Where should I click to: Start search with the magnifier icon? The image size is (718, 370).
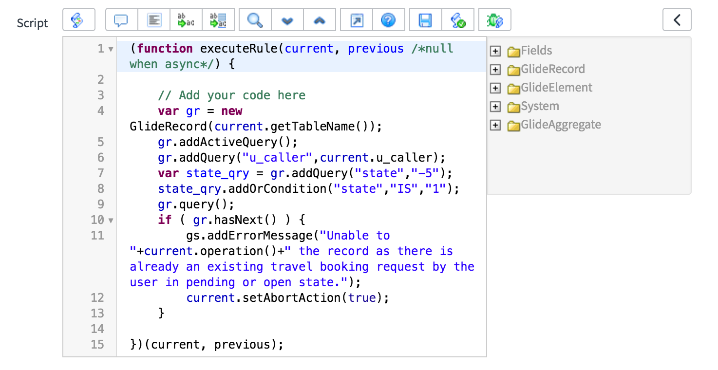click(x=255, y=20)
